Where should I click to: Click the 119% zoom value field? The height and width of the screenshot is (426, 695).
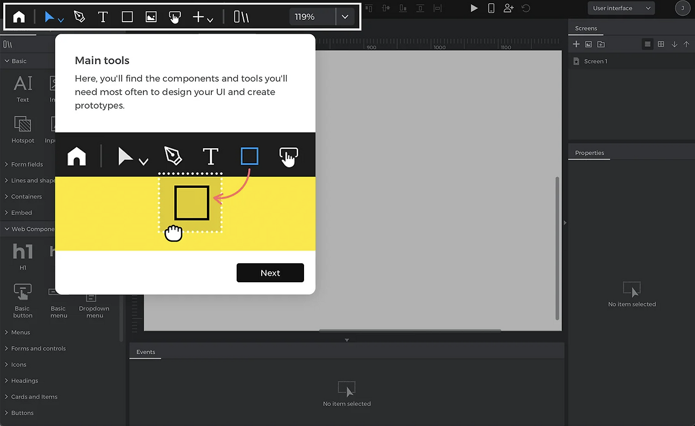[x=312, y=17]
